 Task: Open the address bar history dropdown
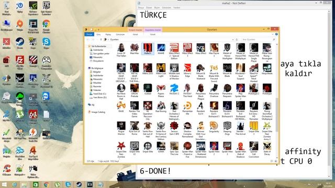232,40
